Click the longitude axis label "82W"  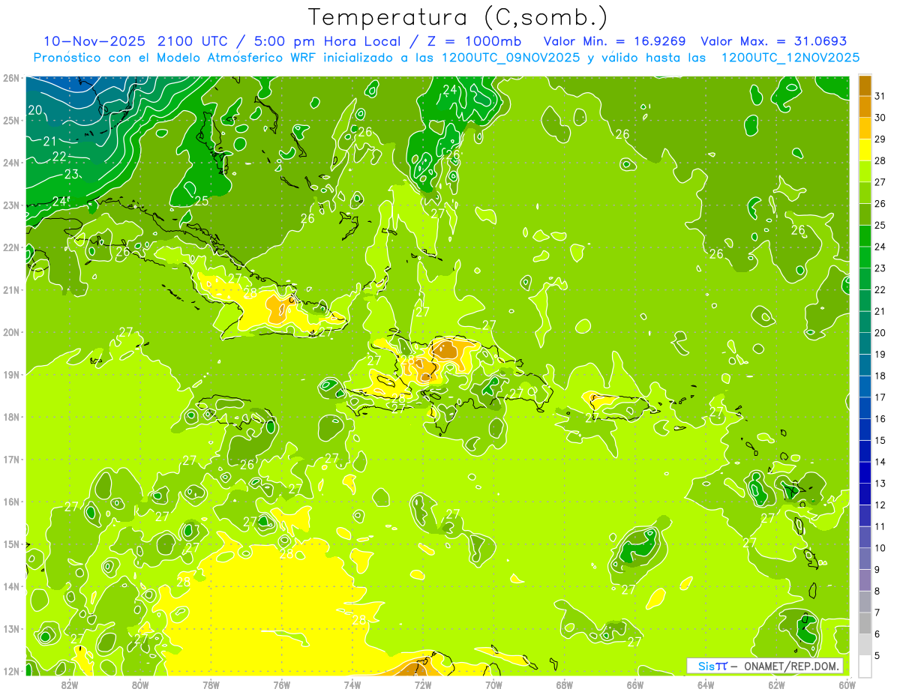69,685
